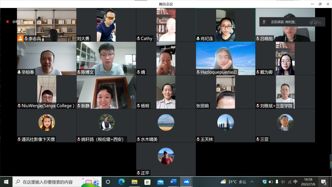
Task: Click the 16:58 clock and date
Action: [308, 182]
